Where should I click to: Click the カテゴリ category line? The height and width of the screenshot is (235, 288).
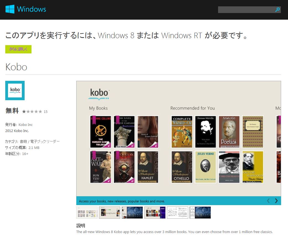point(32,141)
